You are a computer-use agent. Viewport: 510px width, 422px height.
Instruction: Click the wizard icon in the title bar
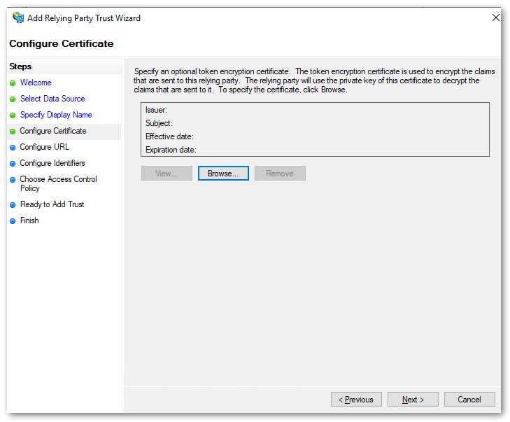pos(17,18)
